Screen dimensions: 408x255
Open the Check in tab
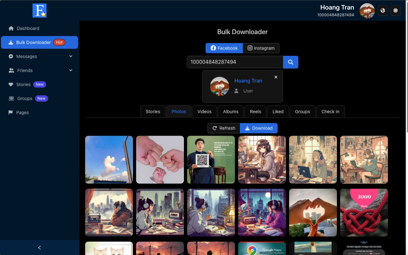[330, 112]
